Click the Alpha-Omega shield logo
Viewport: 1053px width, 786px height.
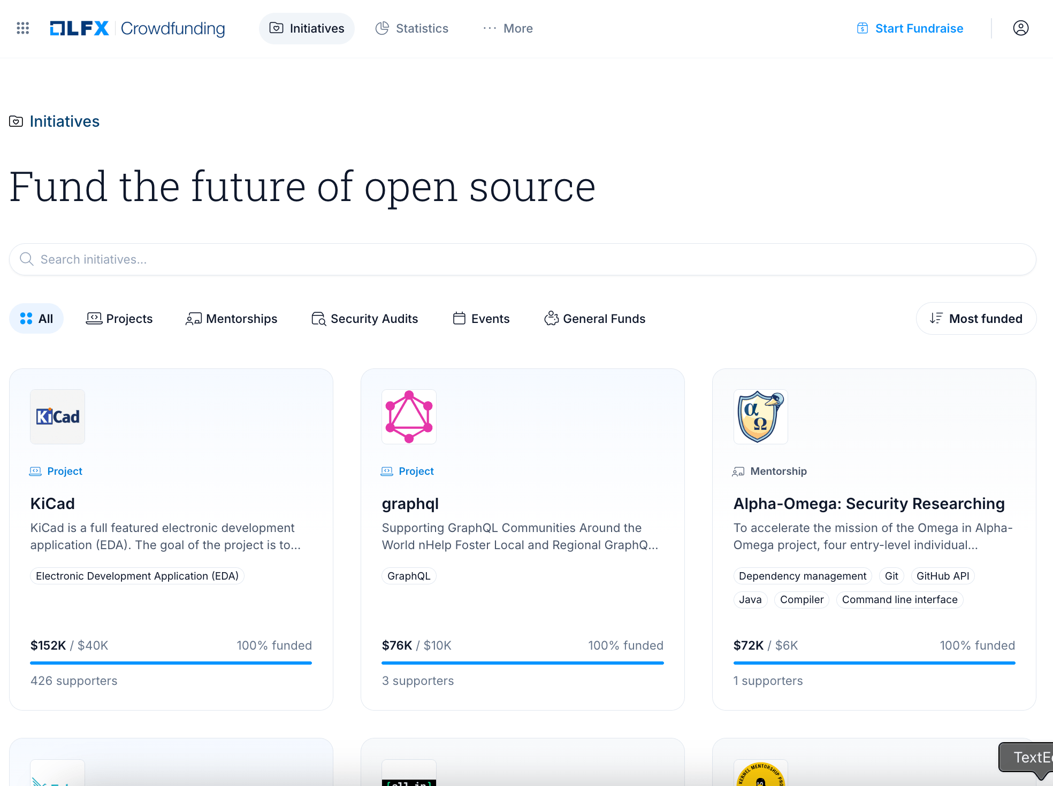760,417
